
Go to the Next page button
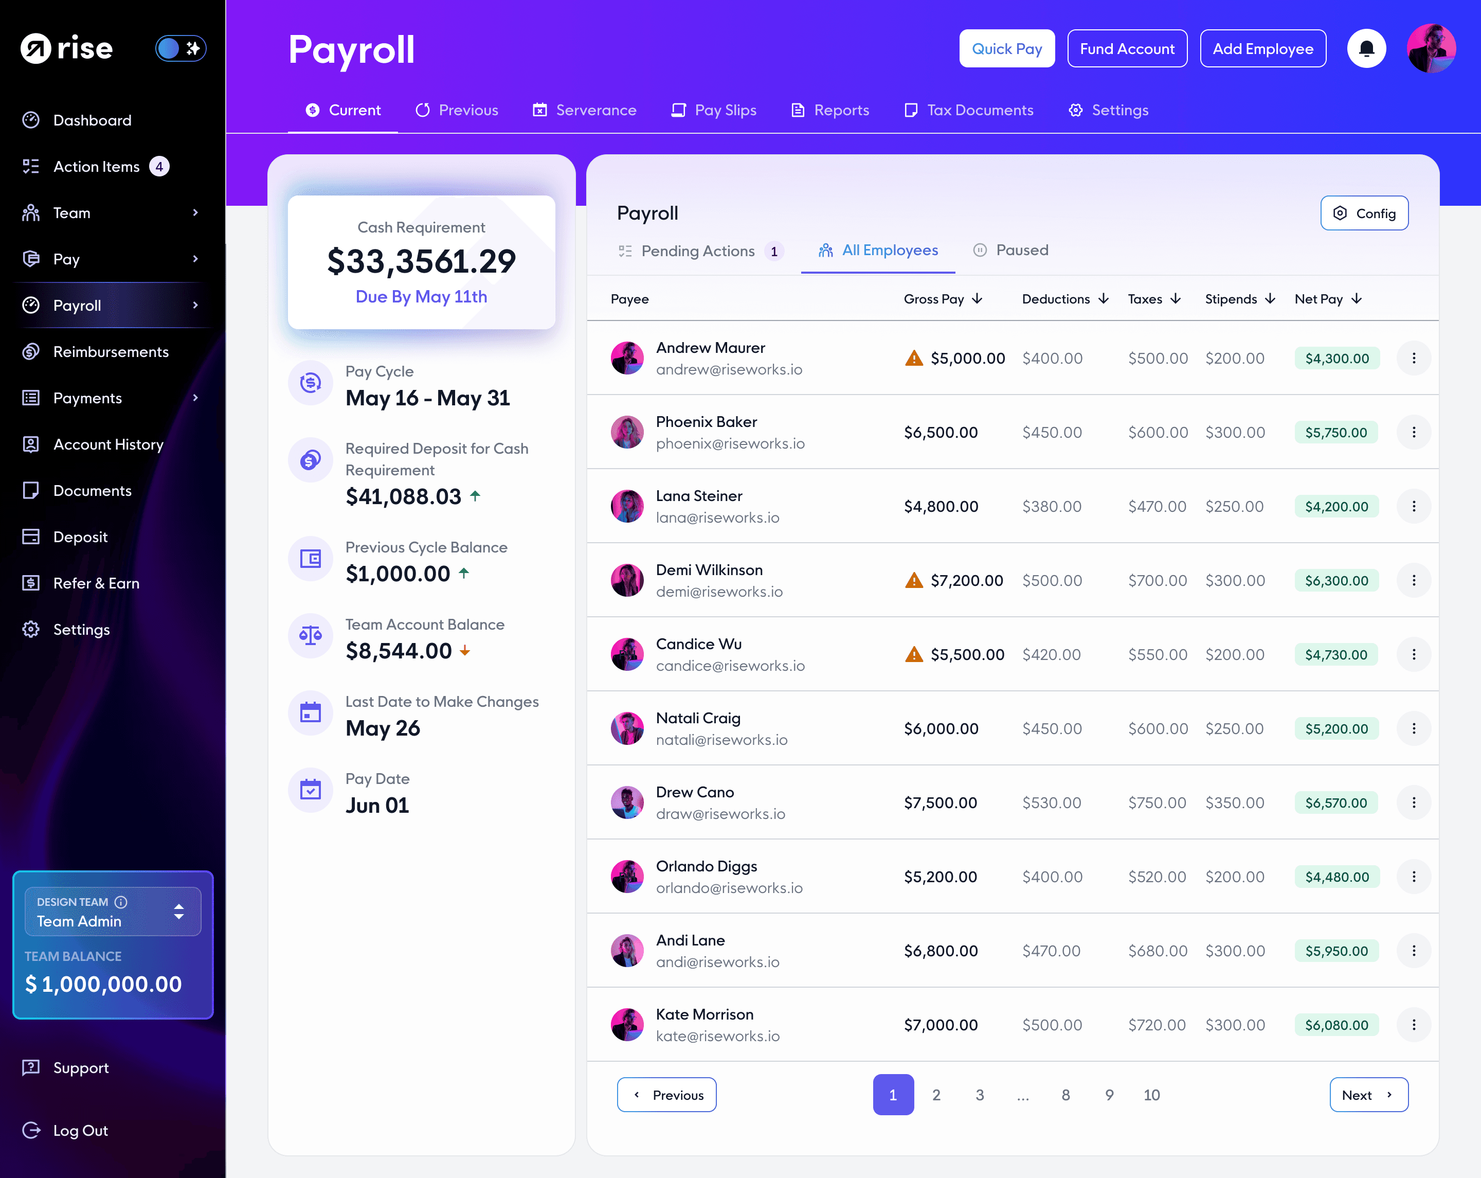[1368, 1095]
